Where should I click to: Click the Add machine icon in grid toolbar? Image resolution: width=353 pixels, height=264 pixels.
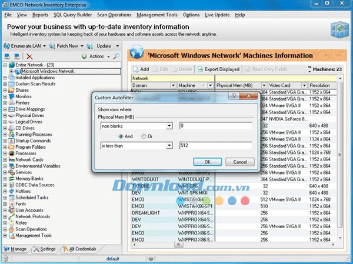(x=135, y=69)
